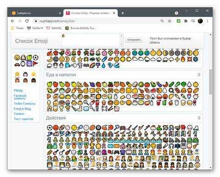Click the address bar URL
This screenshot has height=177, width=220.
coord(57,21)
